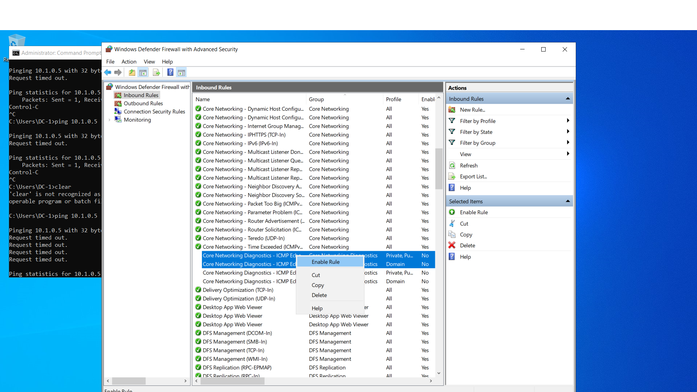Open Help using the blue question mark toolbar icon
The height and width of the screenshot is (392, 697).
pyautogui.click(x=170, y=72)
